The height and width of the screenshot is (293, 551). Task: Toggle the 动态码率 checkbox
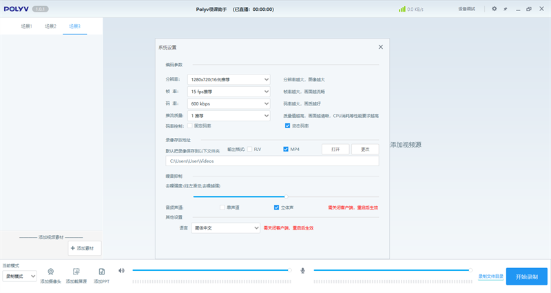(288, 126)
